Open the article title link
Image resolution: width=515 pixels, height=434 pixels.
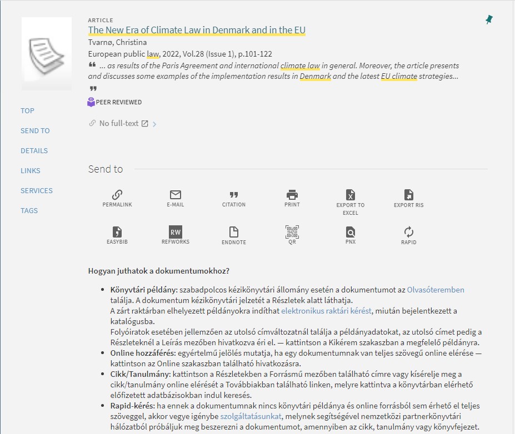[197, 30]
